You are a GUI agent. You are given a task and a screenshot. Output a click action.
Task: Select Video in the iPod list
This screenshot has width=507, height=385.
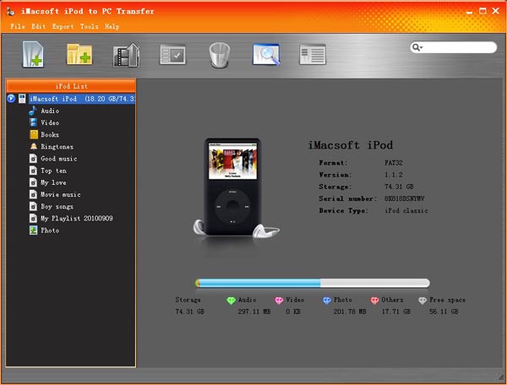tap(50, 122)
